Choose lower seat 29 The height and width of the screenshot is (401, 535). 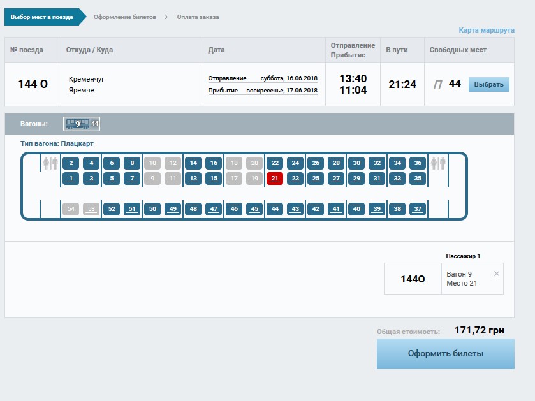356,179
